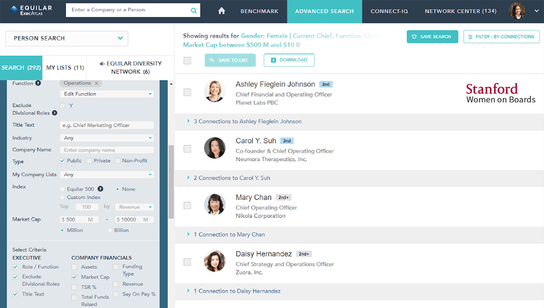The width and height of the screenshot is (544, 308).
Task: Click the search magnifier icon
Action: (x=194, y=10)
